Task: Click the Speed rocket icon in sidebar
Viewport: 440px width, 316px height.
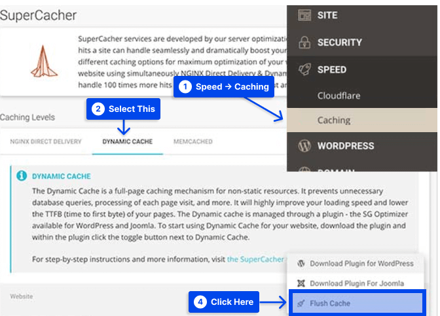Action: (304, 69)
